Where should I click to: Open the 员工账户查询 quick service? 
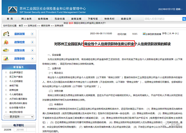pyautogui.click(x=16, y=77)
